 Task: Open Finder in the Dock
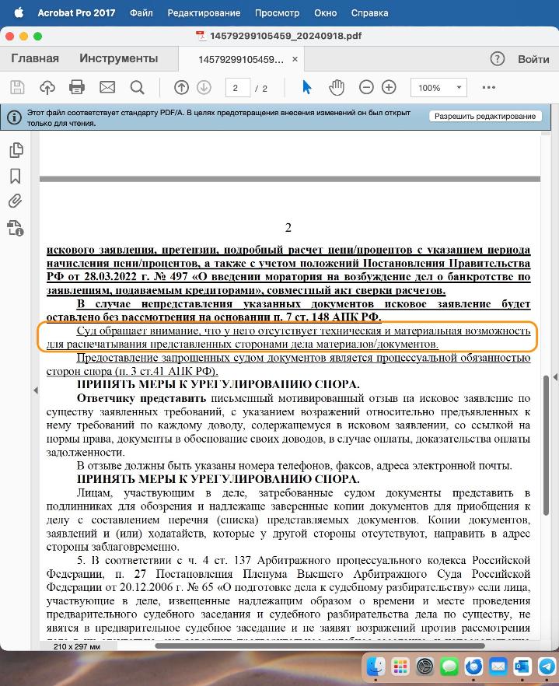point(376,667)
